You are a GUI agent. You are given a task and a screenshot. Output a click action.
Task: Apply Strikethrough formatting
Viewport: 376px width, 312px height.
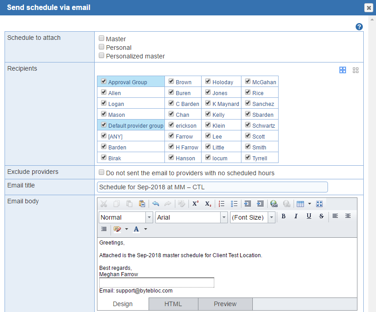point(321,216)
